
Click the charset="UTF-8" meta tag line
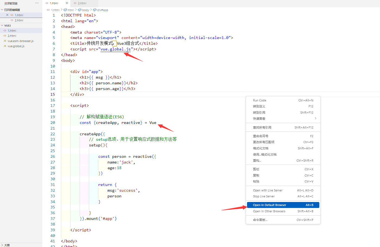click(x=96, y=32)
